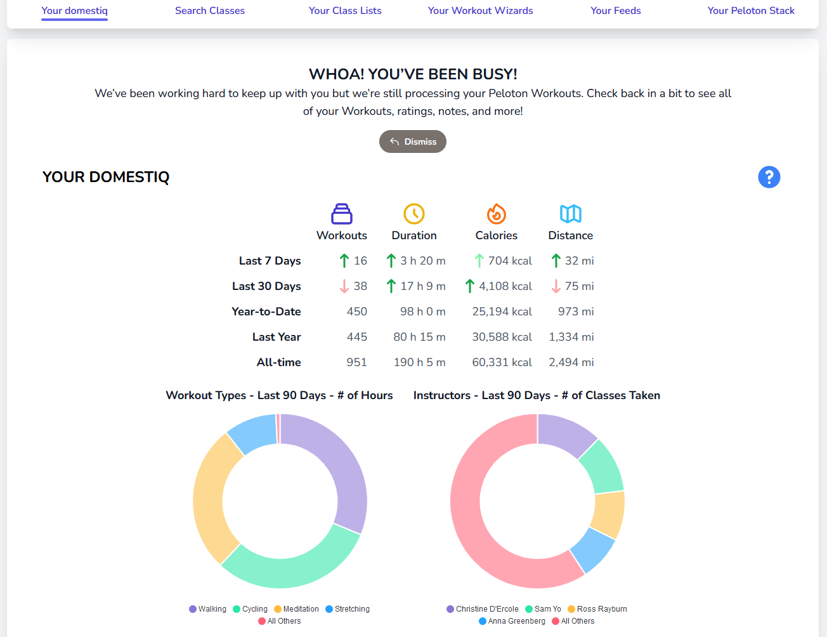The width and height of the screenshot is (827, 637).
Task: Click the 2,494 mi distance value
Action: coord(571,362)
